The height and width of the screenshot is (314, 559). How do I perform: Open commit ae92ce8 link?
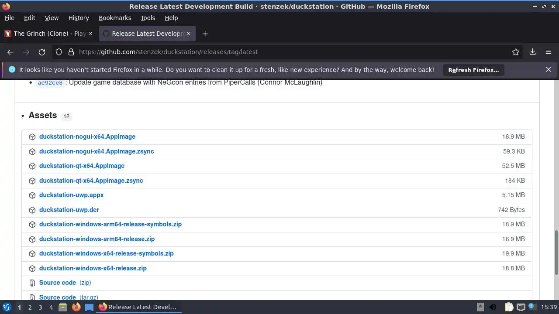pyautogui.click(x=50, y=83)
